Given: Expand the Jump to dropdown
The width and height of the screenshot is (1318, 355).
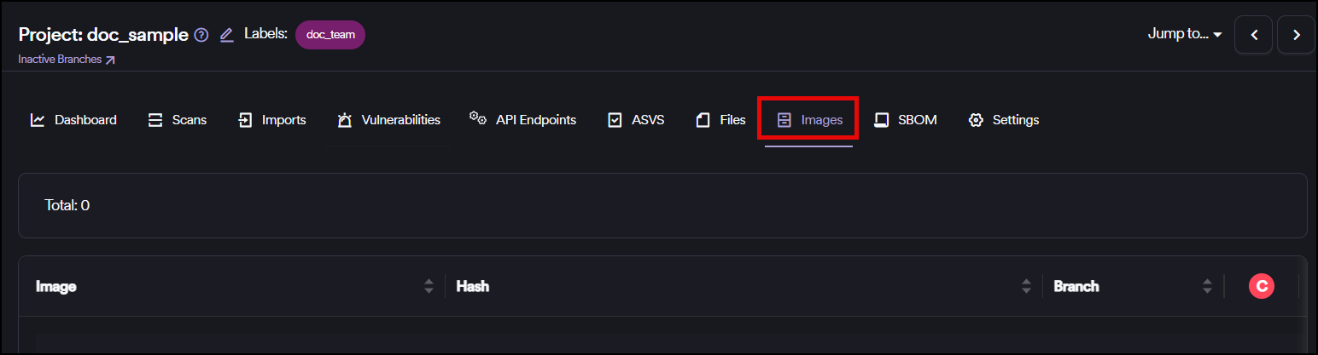Looking at the screenshot, I should pyautogui.click(x=1185, y=35).
